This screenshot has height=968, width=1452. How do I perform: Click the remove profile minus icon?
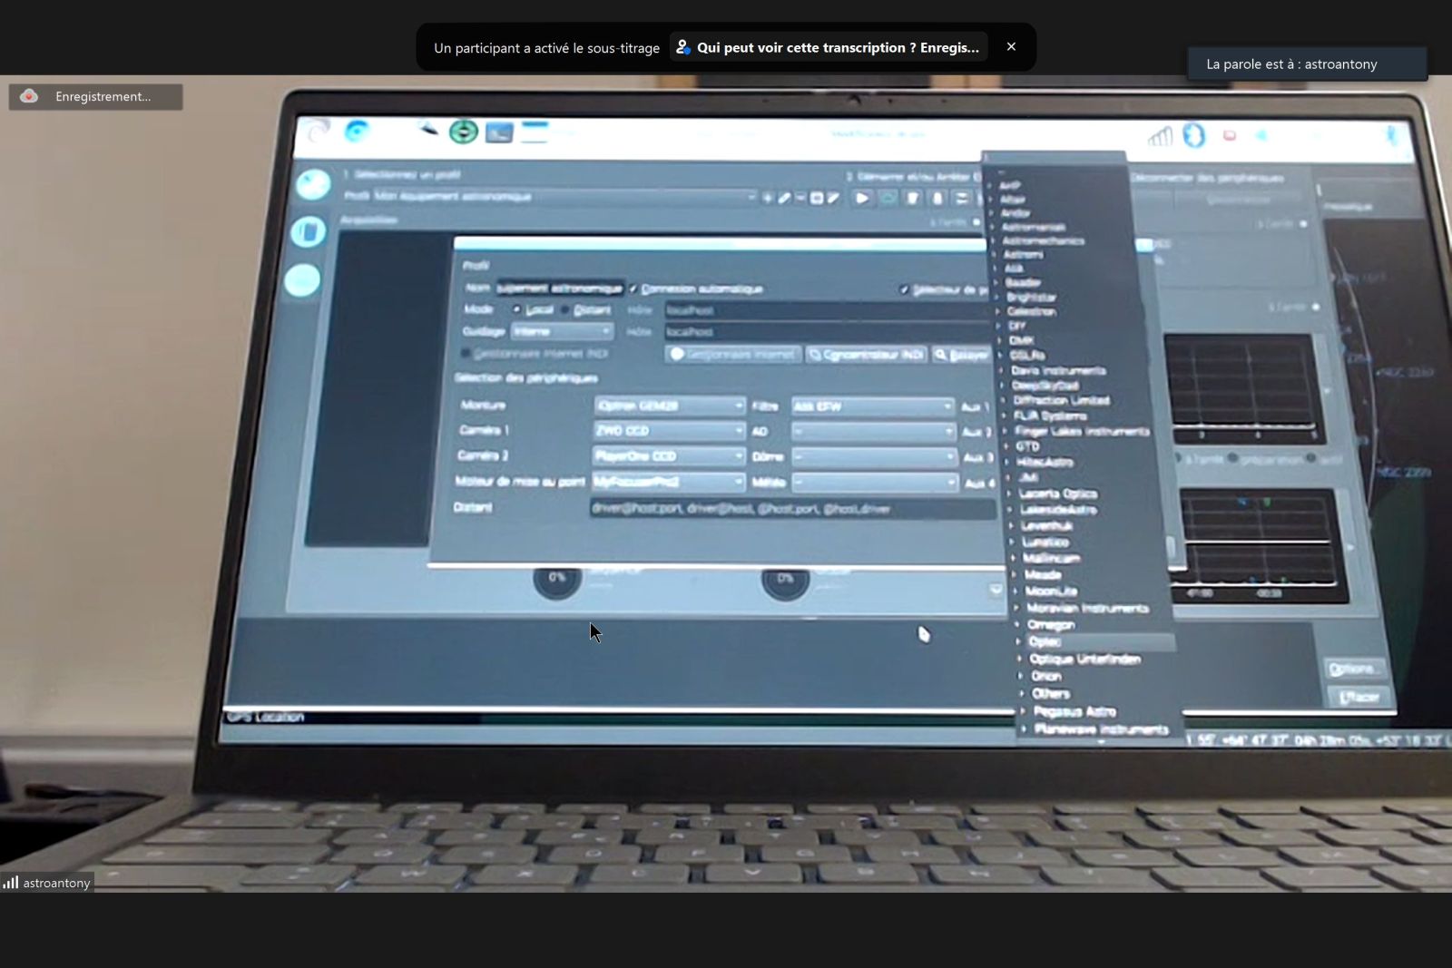point(800,198)
